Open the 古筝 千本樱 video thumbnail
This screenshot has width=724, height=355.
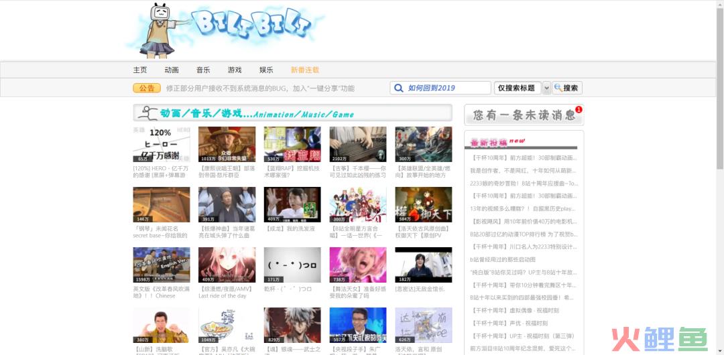358,145
